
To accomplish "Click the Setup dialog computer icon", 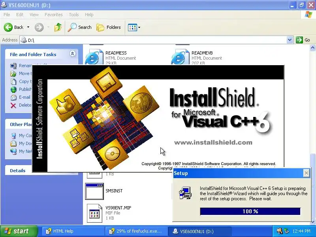I will click(x=185, y=193).
